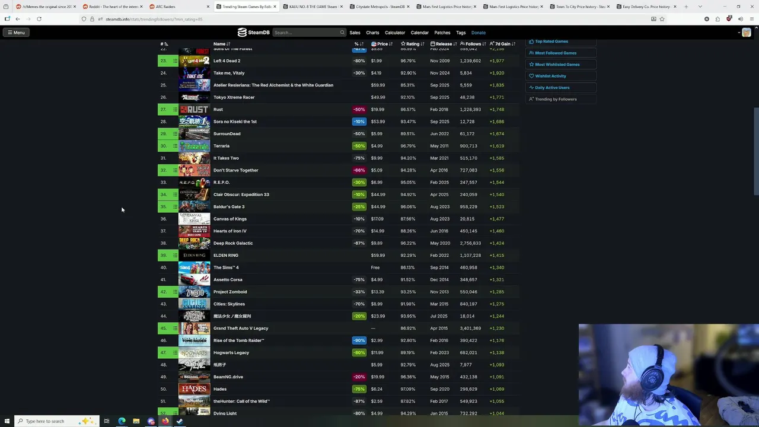The width and height of the screenshot is (759, 427).
Task: Open the owned-game list icon for Left 4 Dead 2
Action: (x=175, y=61)
